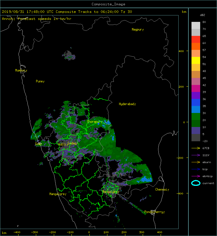Click the -300 tick on the horizontal axis
The width and height of the screenshot is (217, 236).
tap(34, 232)
